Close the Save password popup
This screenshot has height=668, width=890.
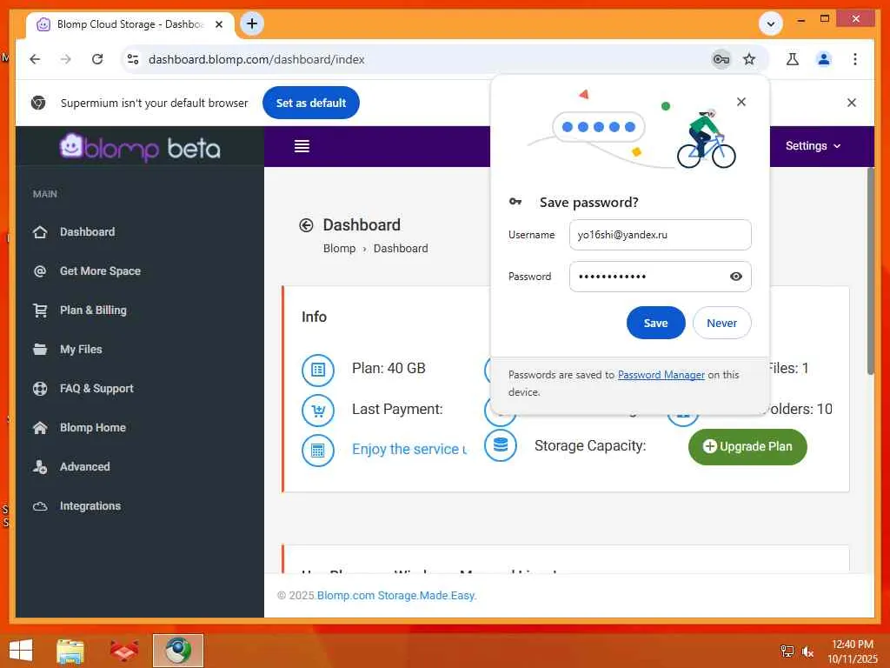tap(741, 102)
